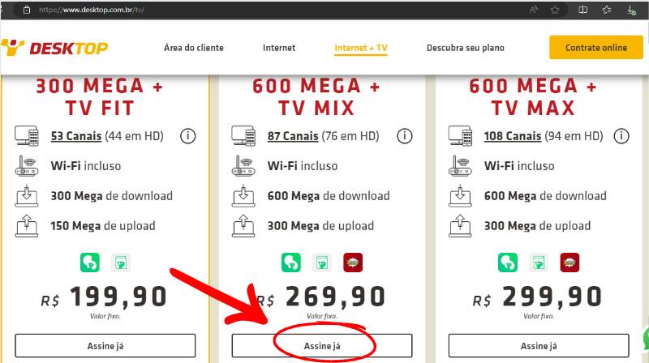Click the browser favorites star icon
The width and height of the screenshot is (649, 363).
coord(555,11)
